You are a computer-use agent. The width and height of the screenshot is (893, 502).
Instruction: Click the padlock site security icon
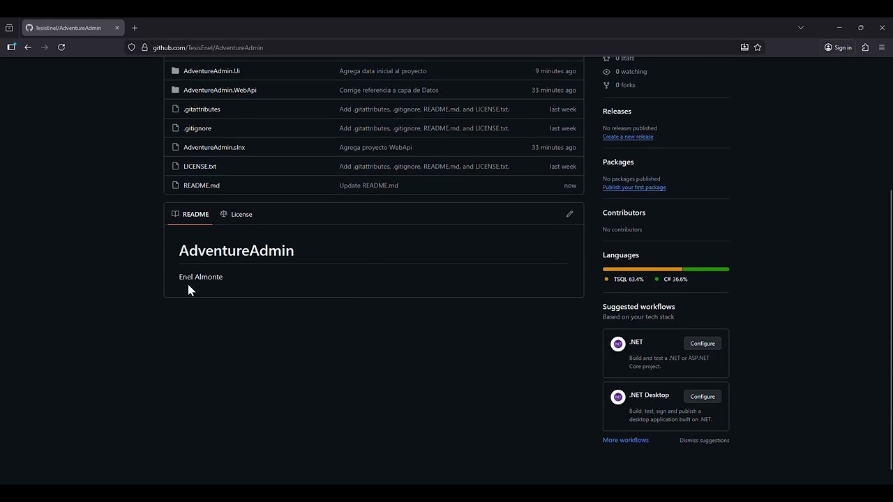[144, 47]
